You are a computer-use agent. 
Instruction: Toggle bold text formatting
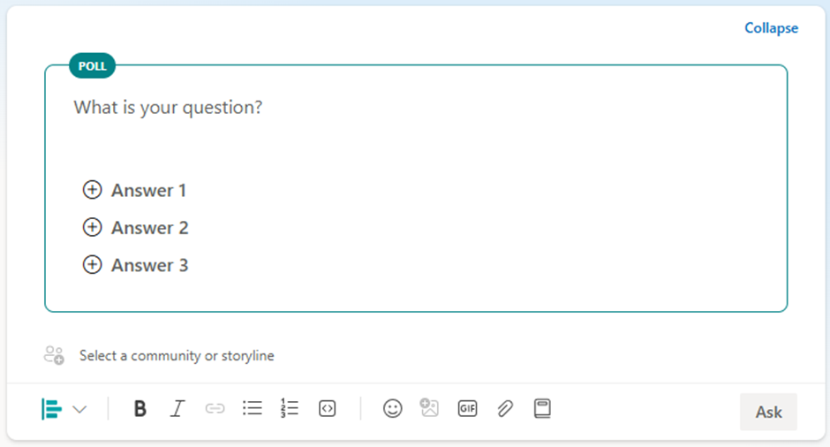[x=140, y=408]
